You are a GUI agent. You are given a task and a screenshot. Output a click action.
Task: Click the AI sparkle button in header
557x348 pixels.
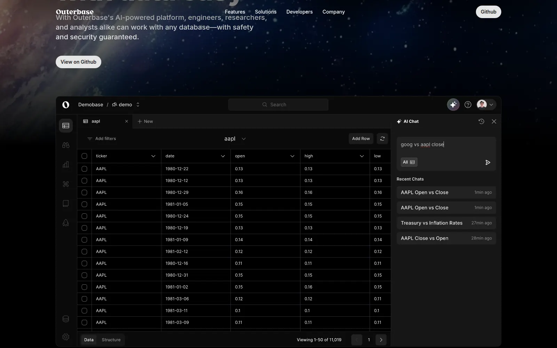[453, 104]
